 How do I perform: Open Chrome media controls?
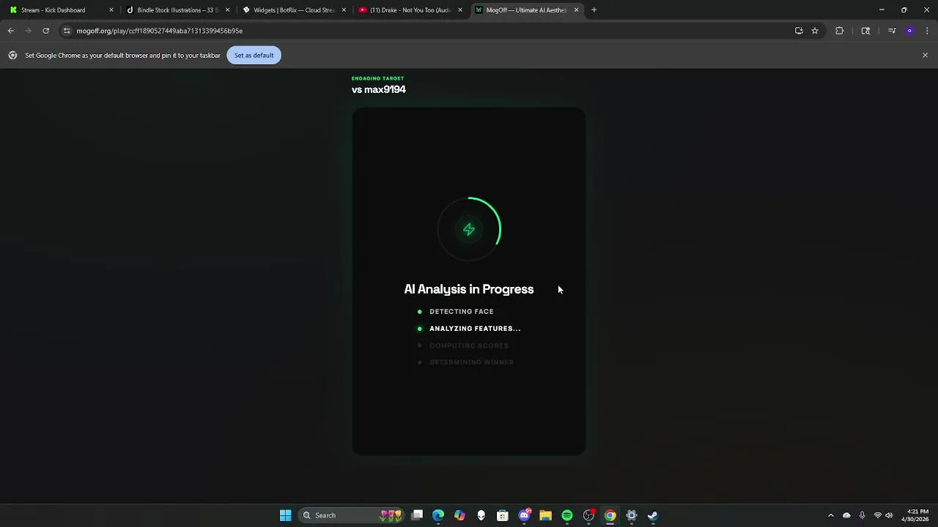click(892, 31)
